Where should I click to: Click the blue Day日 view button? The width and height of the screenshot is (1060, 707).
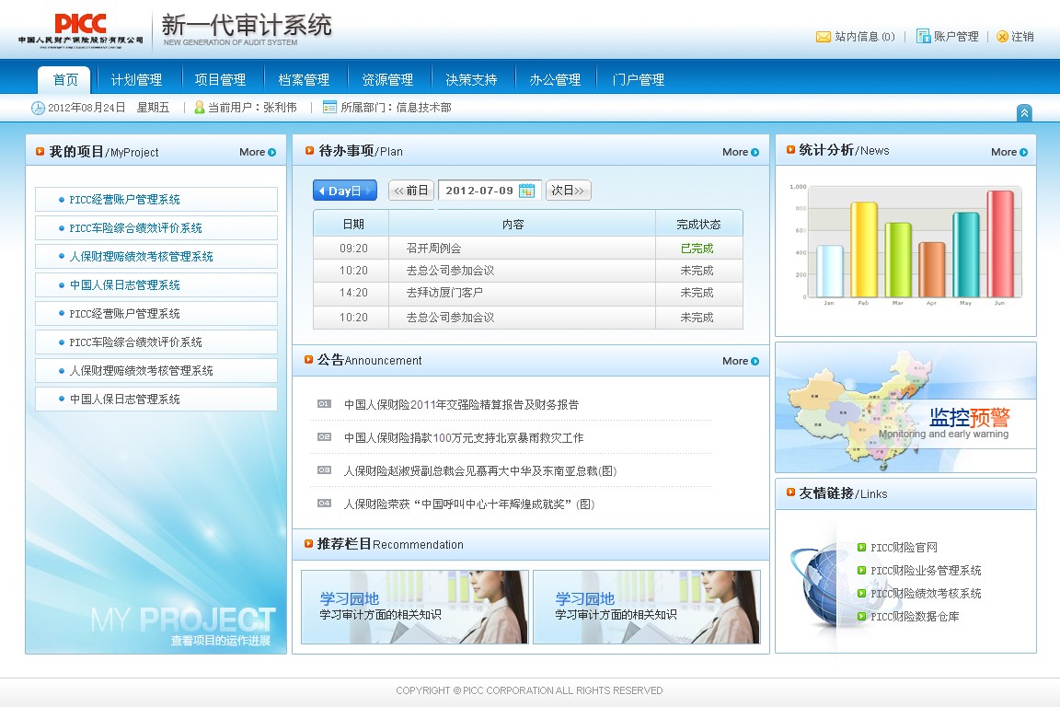(345, 191)
